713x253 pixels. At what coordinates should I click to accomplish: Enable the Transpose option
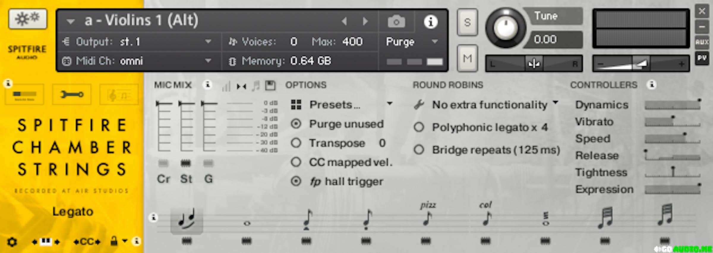tap(296, 143)
